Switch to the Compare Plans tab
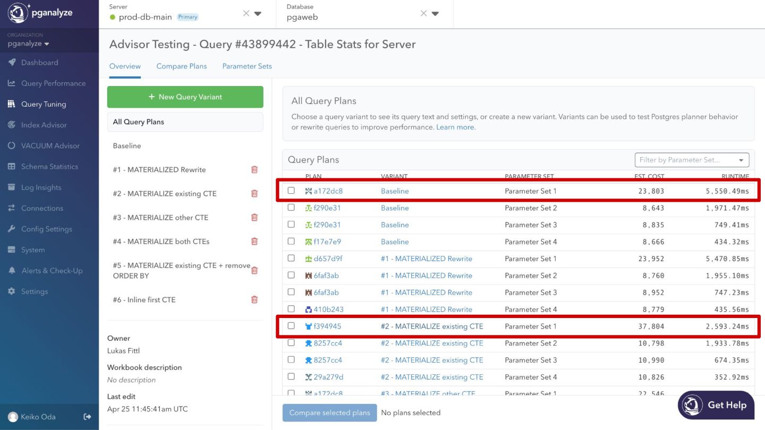Viewport: 765px width, 430px height. coord(182,66)
